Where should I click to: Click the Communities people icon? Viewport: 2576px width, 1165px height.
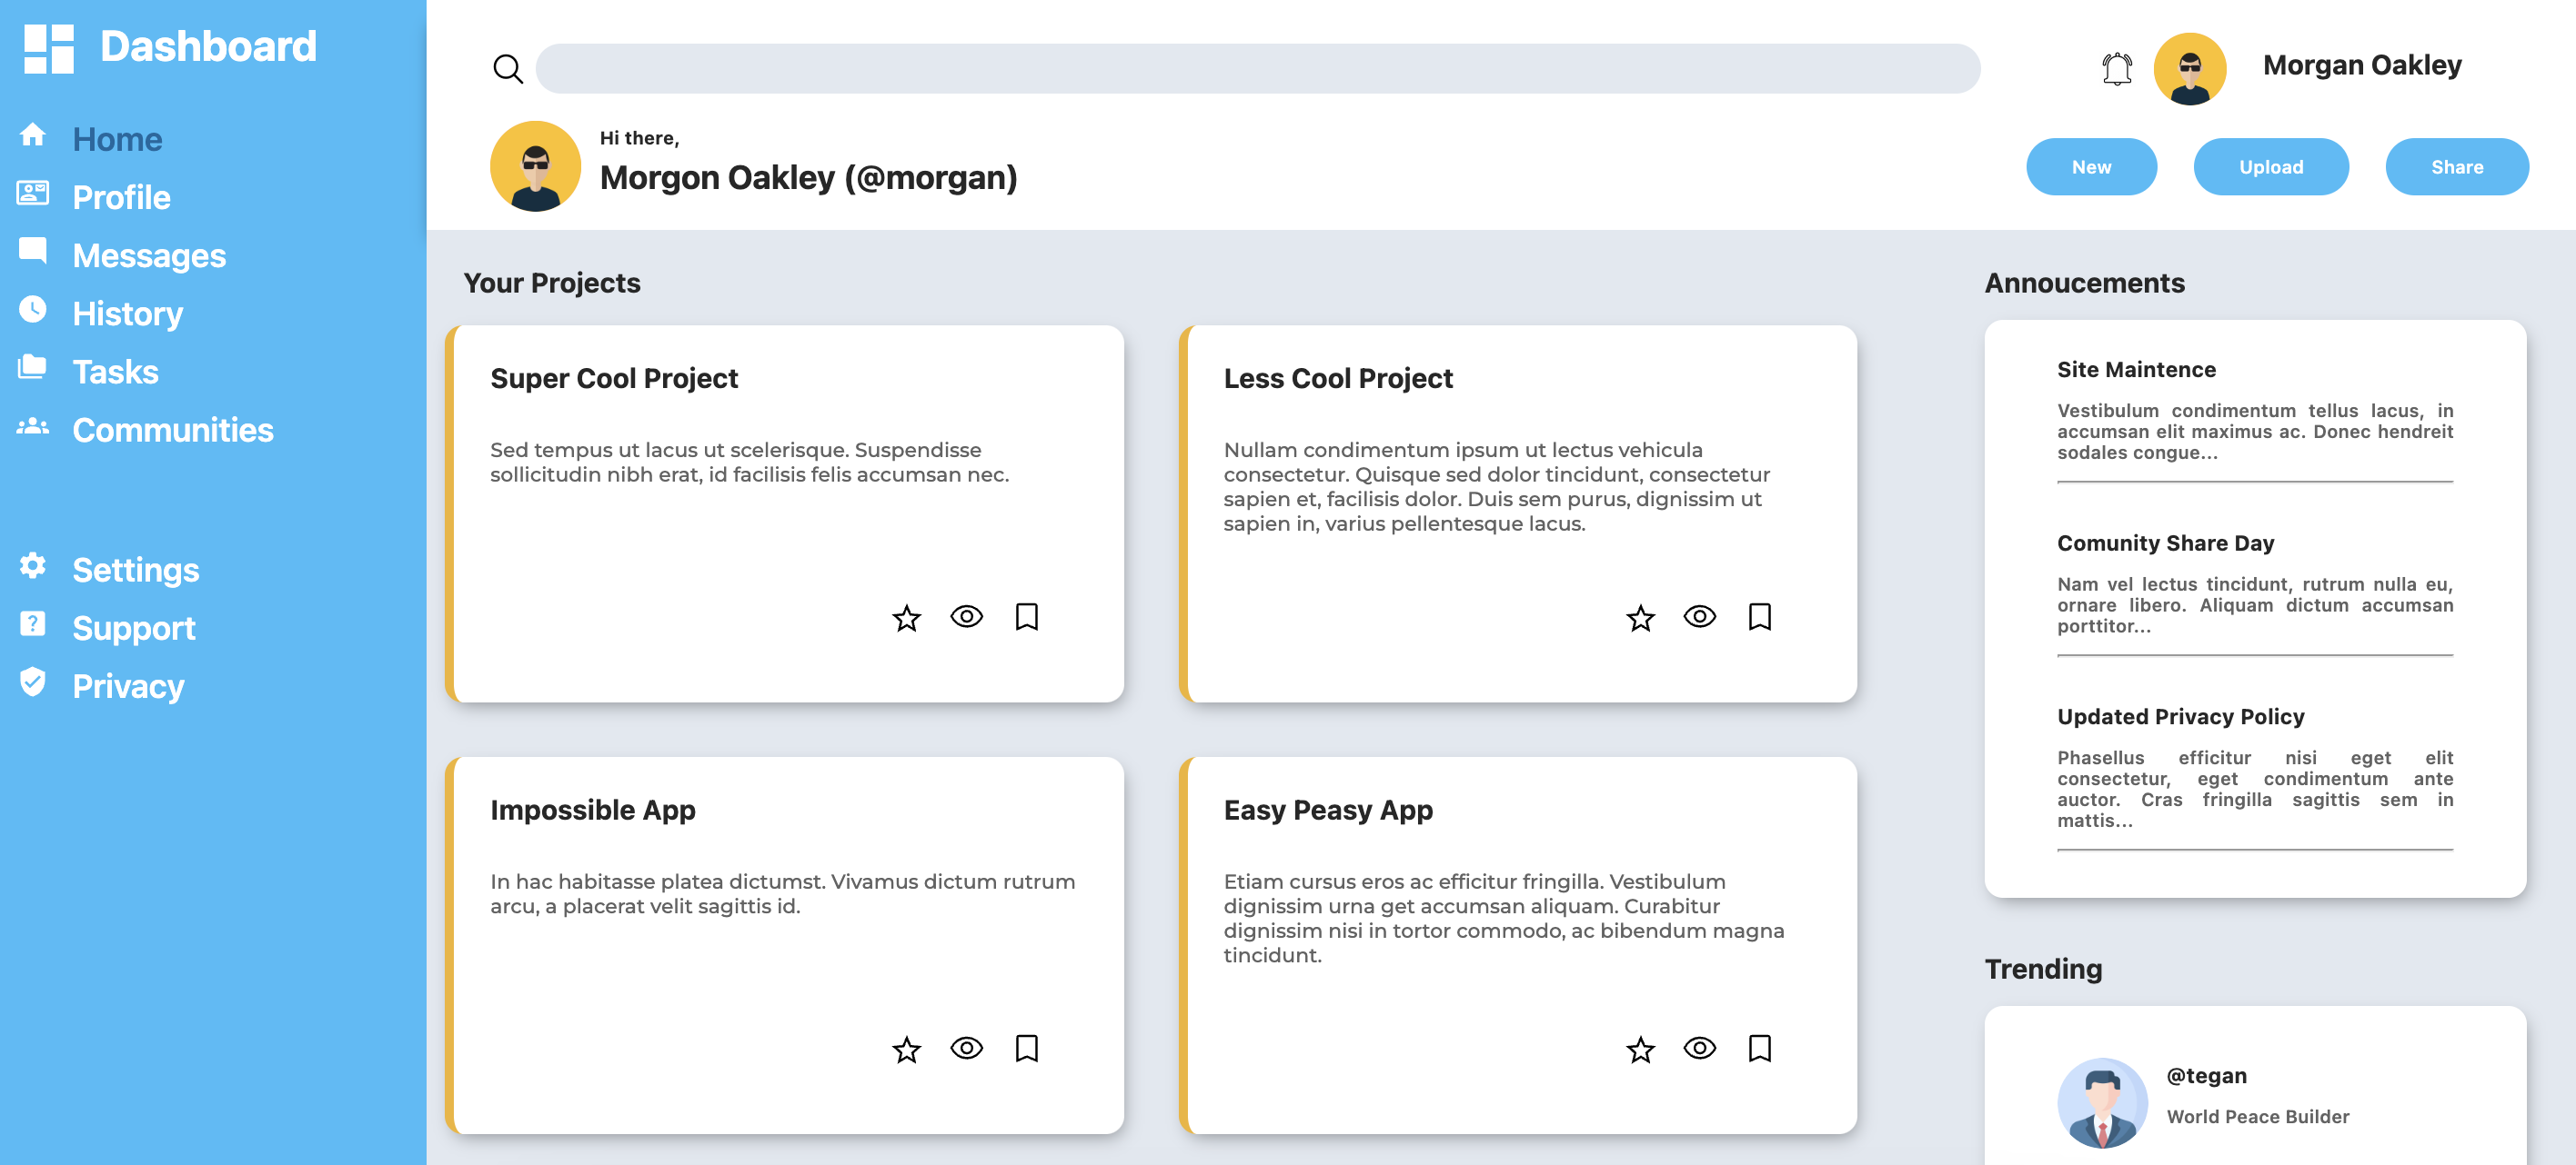(x=32, y=425)
